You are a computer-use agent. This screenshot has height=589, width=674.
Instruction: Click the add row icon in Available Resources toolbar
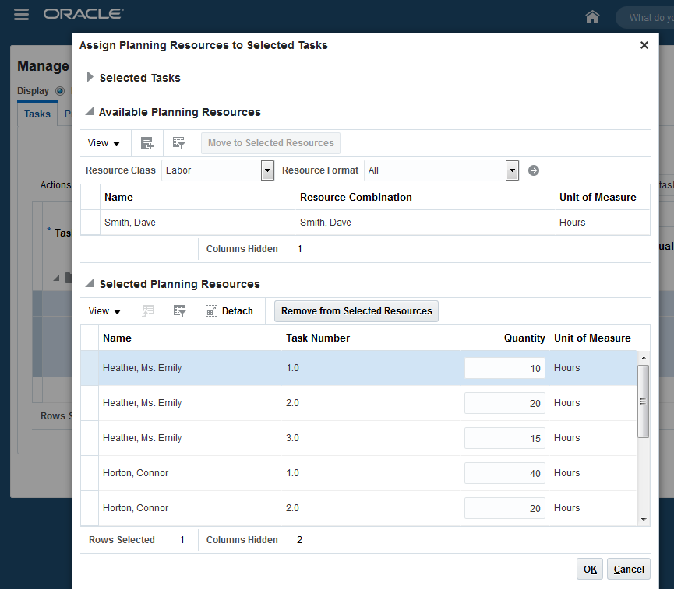point(146,143)
